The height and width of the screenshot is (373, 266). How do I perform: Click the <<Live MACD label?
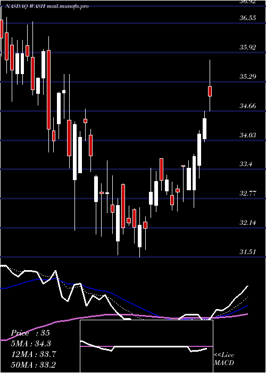click(x=224, y=359)
